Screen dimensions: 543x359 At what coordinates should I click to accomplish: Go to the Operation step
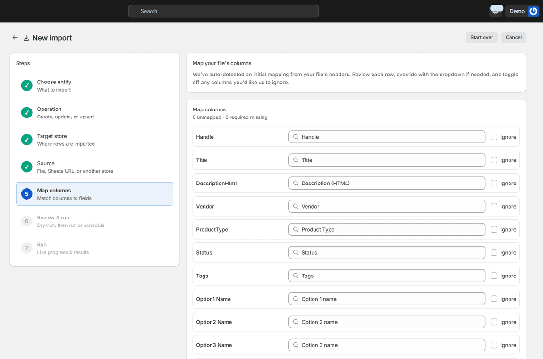tap(94, 113)
